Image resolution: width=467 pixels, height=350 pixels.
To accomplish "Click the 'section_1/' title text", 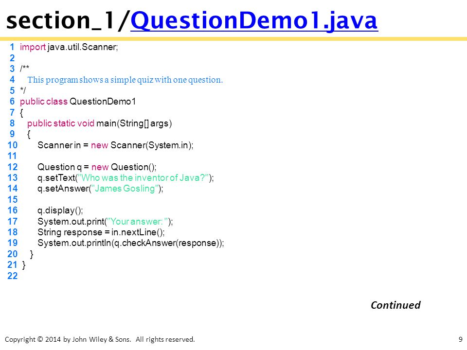I will pyautogui.click(x=68, y=20).
